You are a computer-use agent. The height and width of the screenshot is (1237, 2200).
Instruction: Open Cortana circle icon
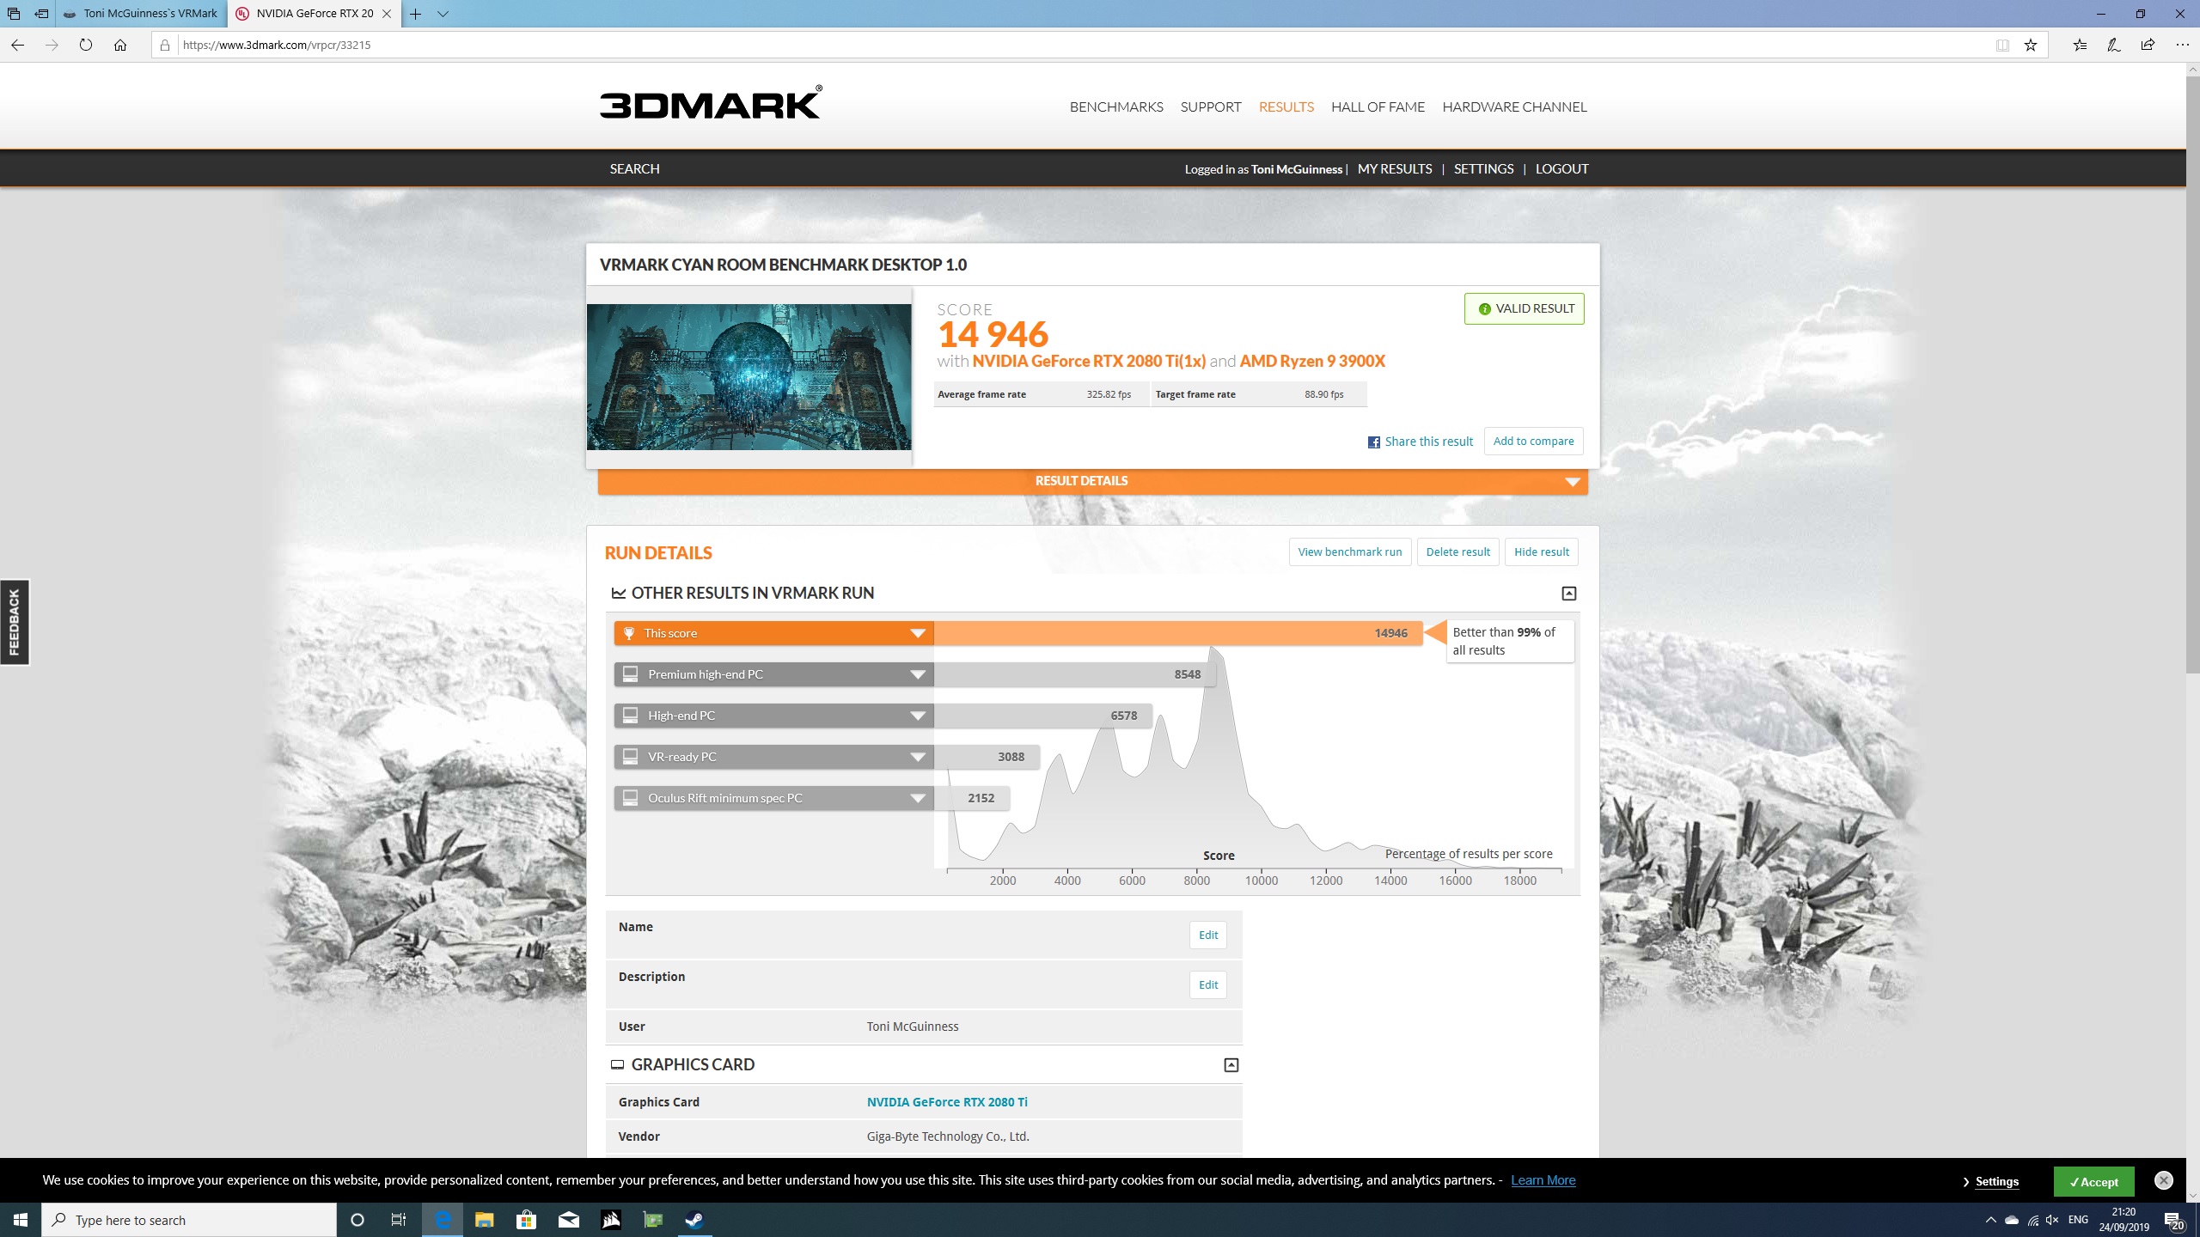pyautogui.click(x=357, y=1220)
